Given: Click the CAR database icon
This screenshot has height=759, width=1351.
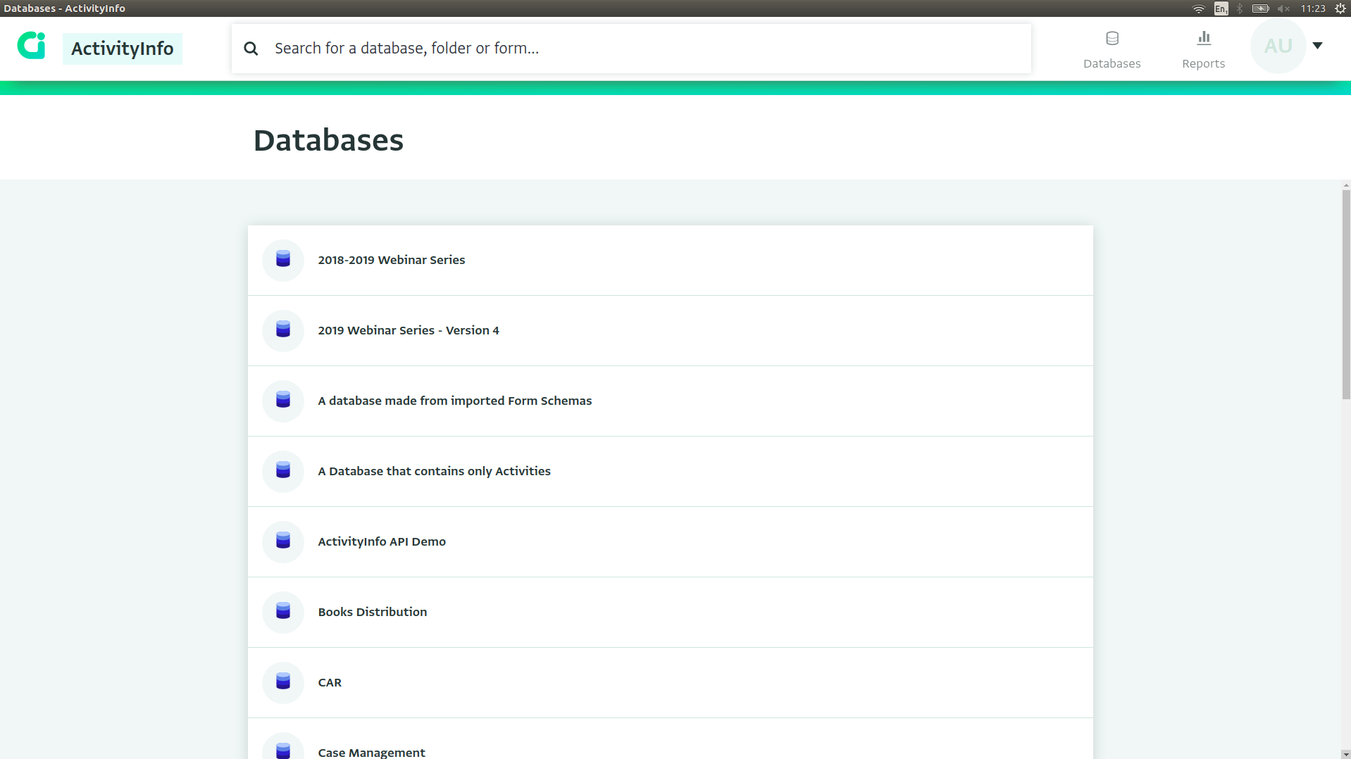Looking at the screenshot, I should (283, 682).
